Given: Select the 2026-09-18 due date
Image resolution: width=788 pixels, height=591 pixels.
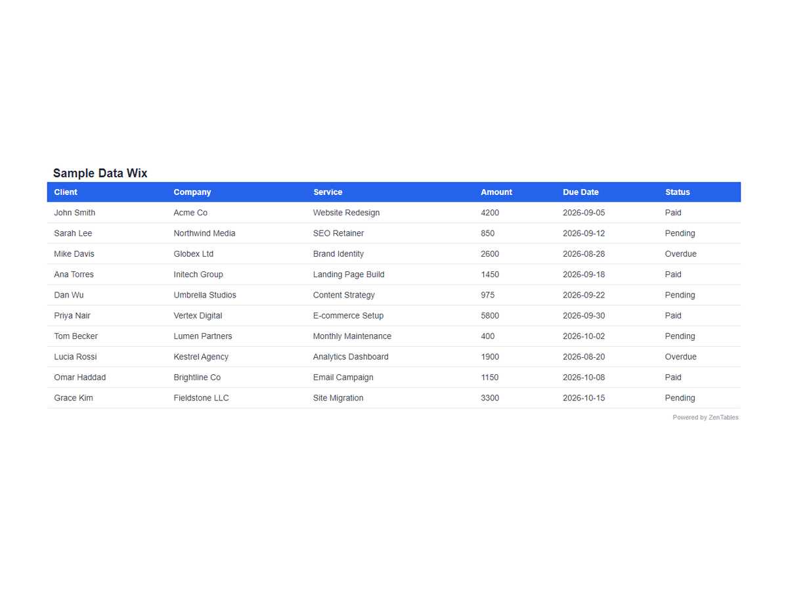Looking at the screenshot, I should click(584, 274).
